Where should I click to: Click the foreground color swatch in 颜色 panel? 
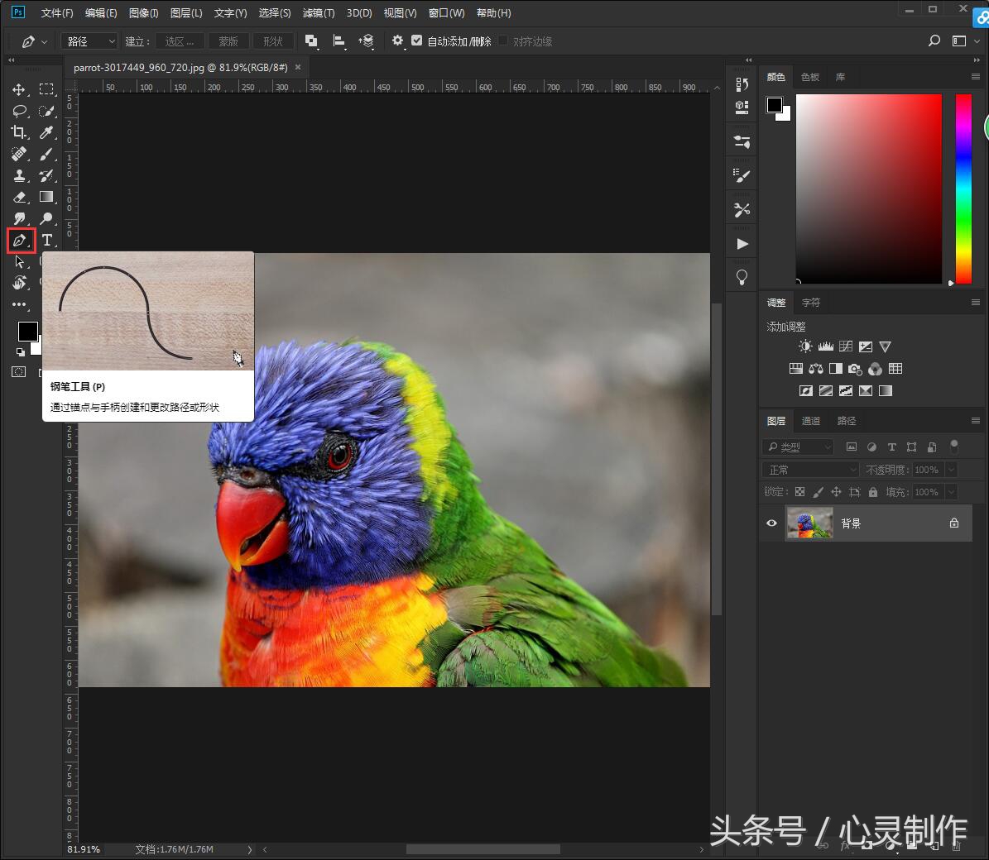tap(775, 105)
